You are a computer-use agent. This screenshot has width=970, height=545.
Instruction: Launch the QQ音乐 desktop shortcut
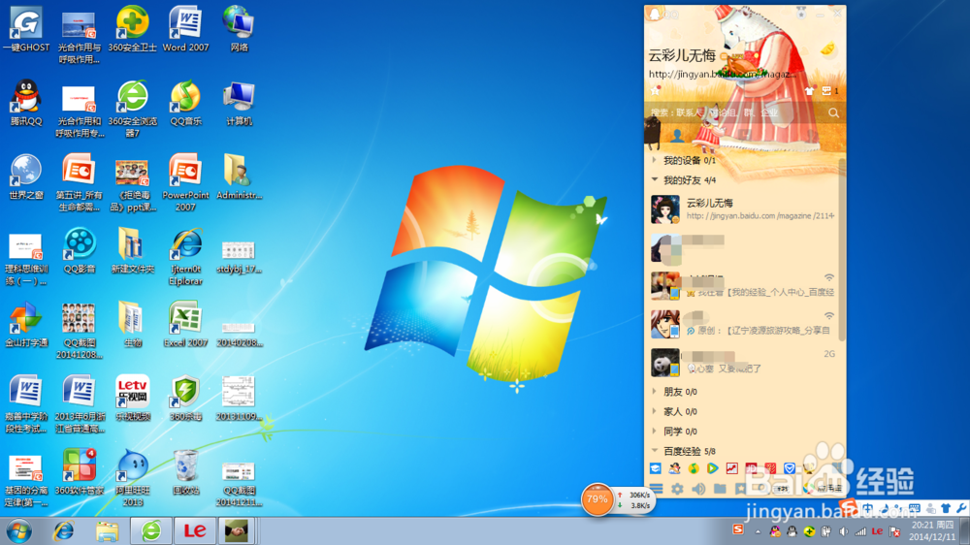[185, 104]
